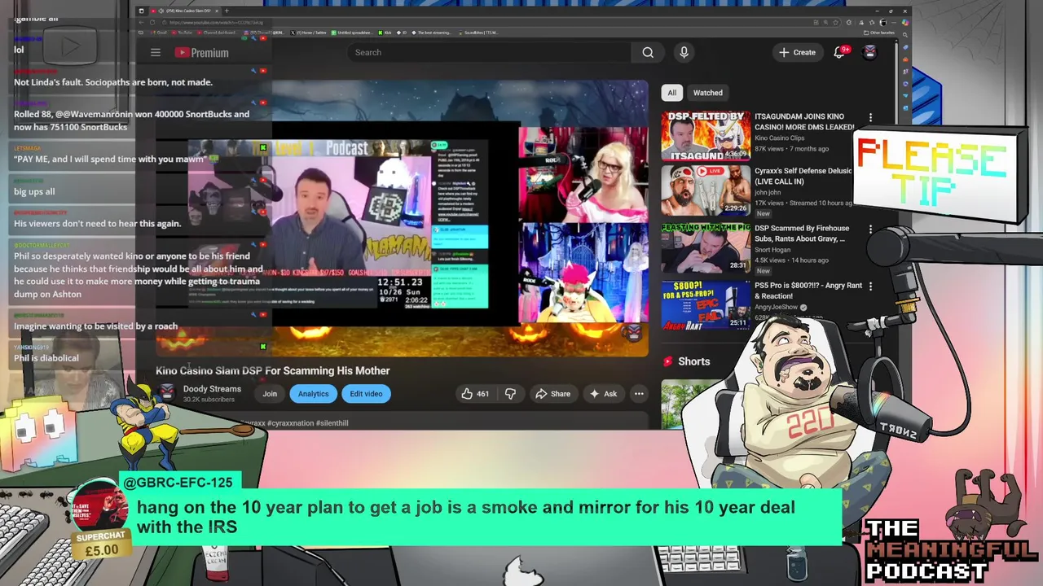Open ITSAGUNDAM JOINS KINO CASINO video thumbnail
Image resolution: width=1043 pixels, height=586 pixels.
[x=706, y=136]
